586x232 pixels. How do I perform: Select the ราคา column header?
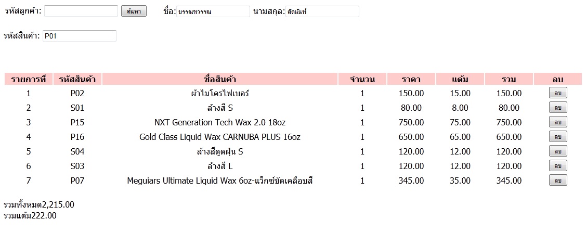411,79
